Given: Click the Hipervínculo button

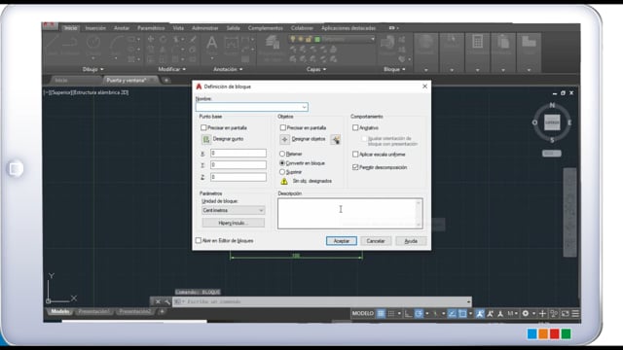Looking at the screenshot, I should point(234,223).
